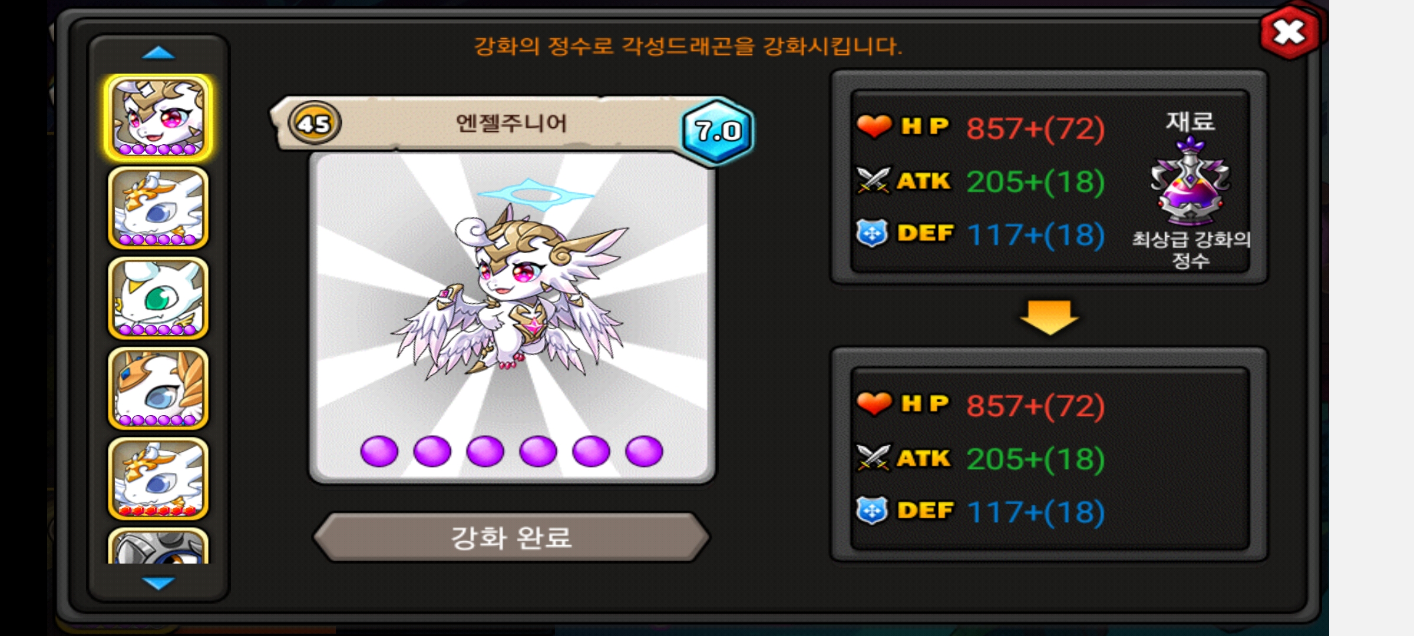Click the shield DEF icon in the top stats

pyautogui.click(x=873, y=233)
